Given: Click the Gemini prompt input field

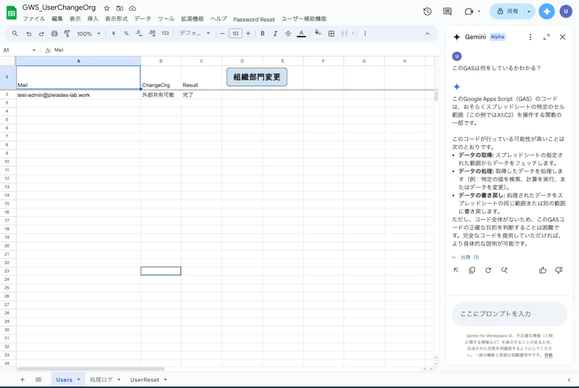Looking at the screenshot, I should [509, 314].
